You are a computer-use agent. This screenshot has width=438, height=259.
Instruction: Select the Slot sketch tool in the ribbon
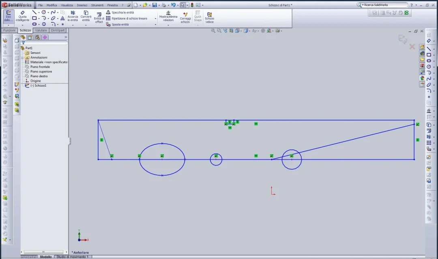pos(34,24)
